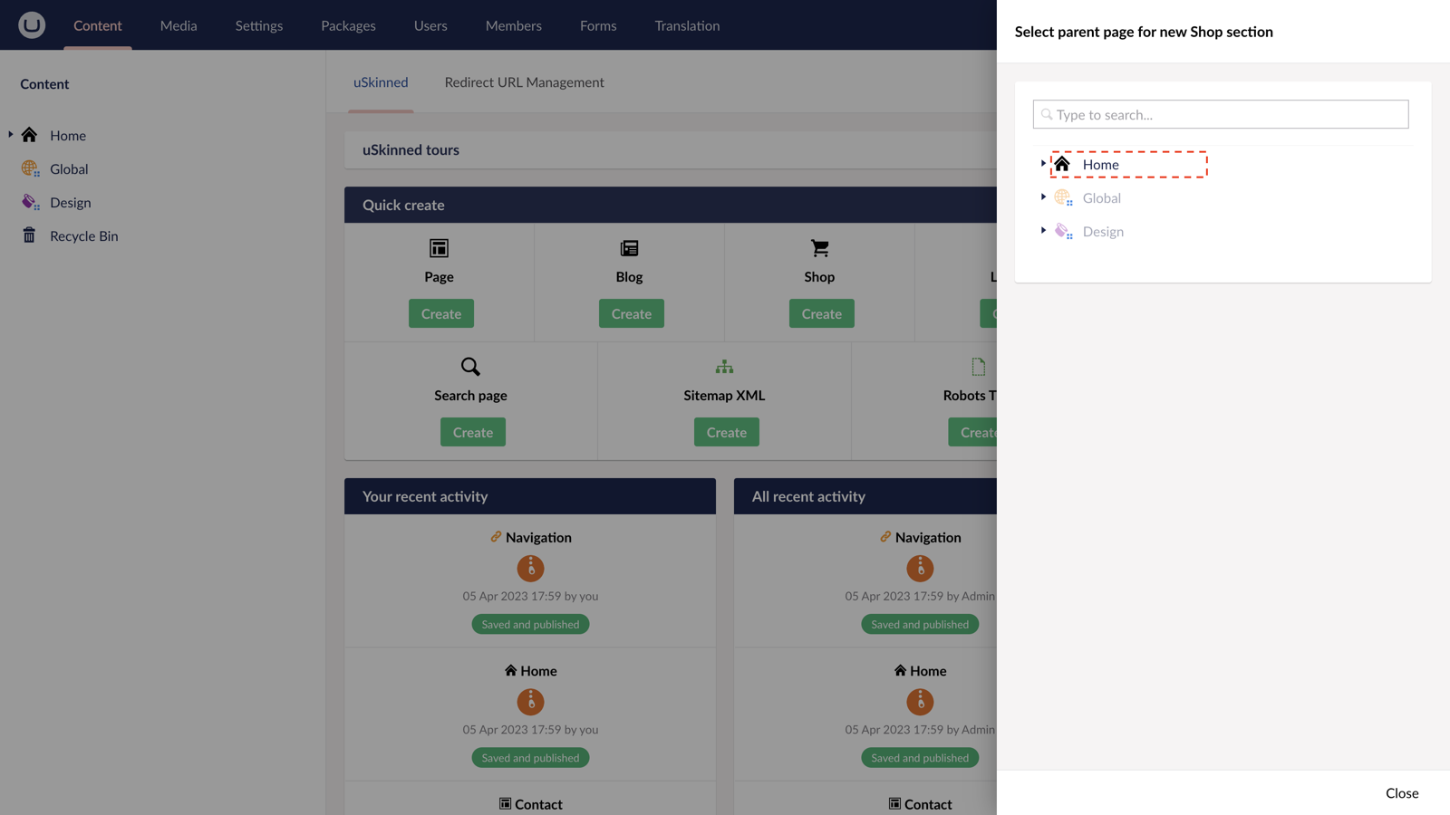Click the Sitemap XML hierarchy icon
This screenshot has width=1450, height=815.
click(x=724, y=367)
